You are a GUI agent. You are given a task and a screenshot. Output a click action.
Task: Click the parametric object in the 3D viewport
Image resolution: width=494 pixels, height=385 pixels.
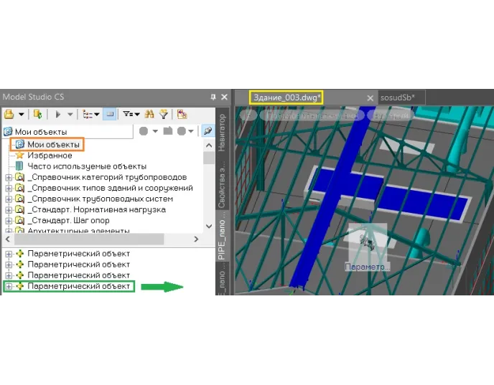367,244
